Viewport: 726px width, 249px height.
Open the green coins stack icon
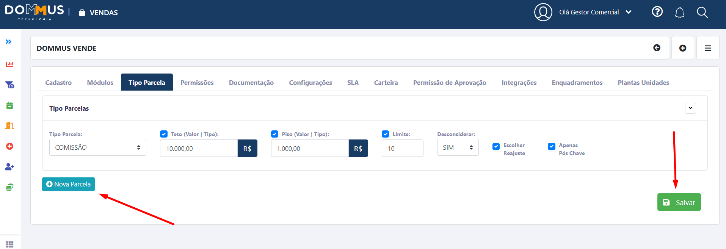[9, 187]
